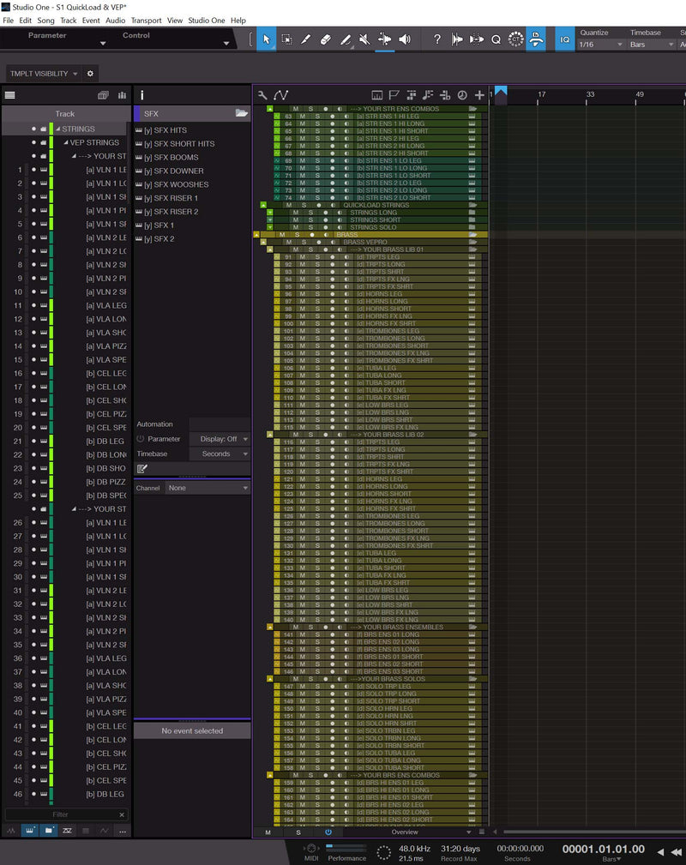Solo the QUICKLOAD STRINGS folder track
686x865 pixels.
point(303,205)
